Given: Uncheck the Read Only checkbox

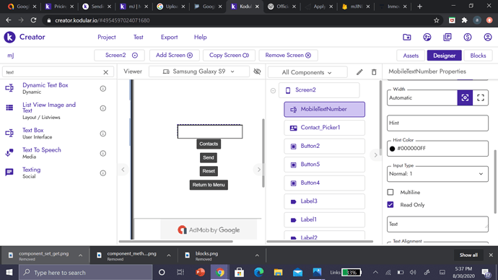Looking at the screenshot, I should [390, 205].
